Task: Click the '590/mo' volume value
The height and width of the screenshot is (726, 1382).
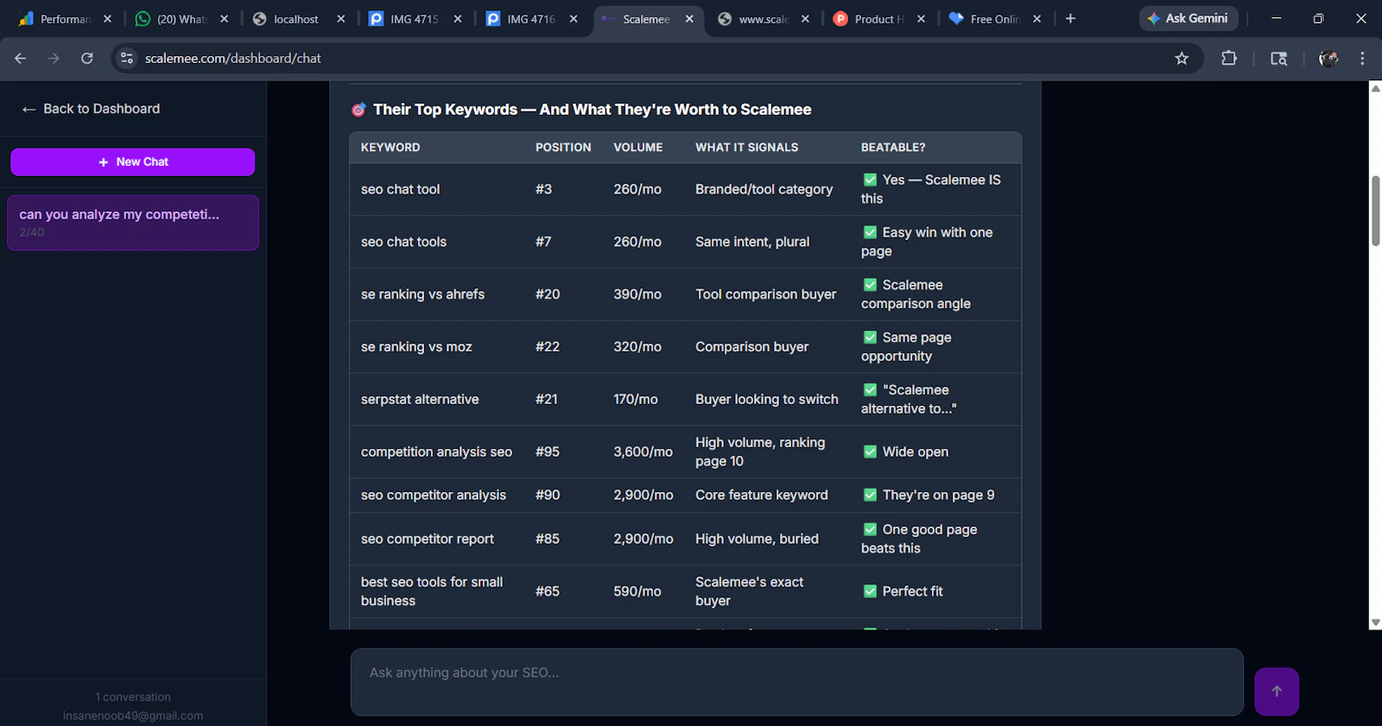Action: tap(637, 591)
